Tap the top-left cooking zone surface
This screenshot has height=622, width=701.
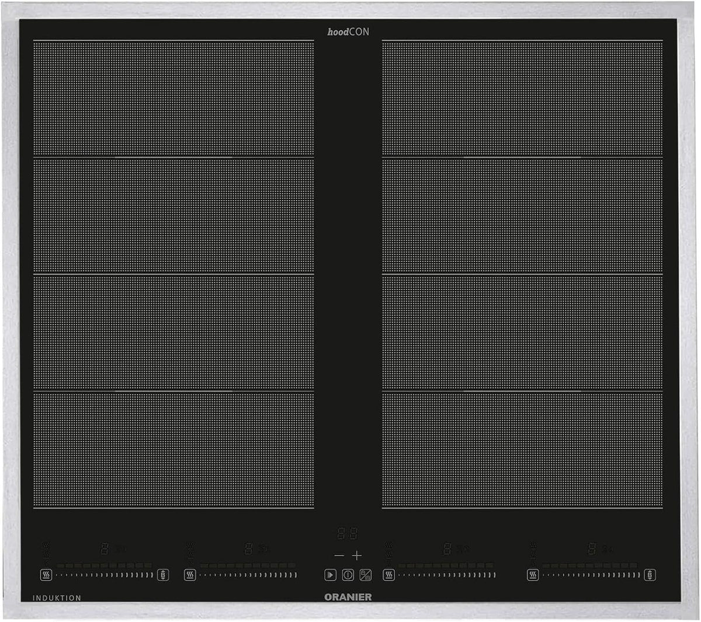(173, 99)
